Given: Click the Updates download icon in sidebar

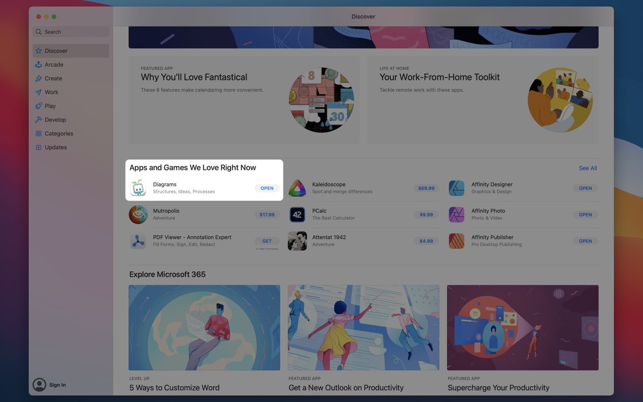Looking at the screenshot, I should point(39,147).
